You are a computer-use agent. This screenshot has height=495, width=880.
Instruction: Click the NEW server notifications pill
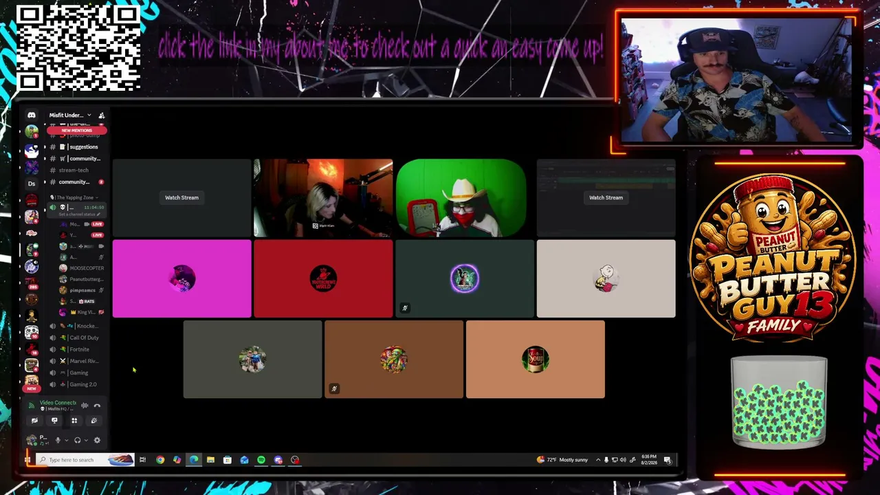pyautogui.click(x=31, y=388)
